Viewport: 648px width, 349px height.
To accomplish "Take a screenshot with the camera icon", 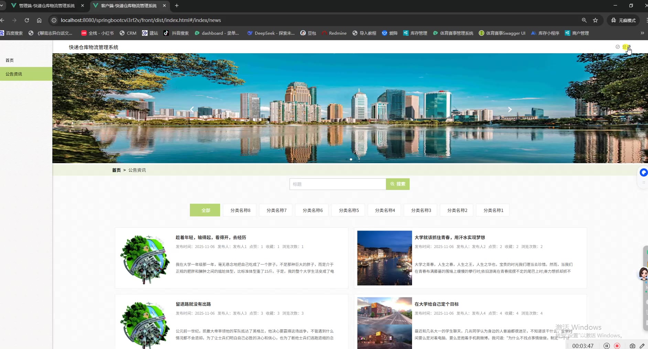I will [632, 346].
